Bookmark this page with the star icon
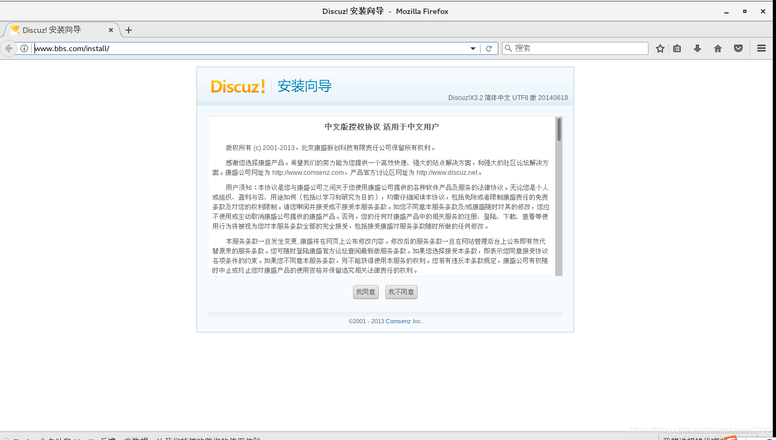 click(x=660, y=48)
